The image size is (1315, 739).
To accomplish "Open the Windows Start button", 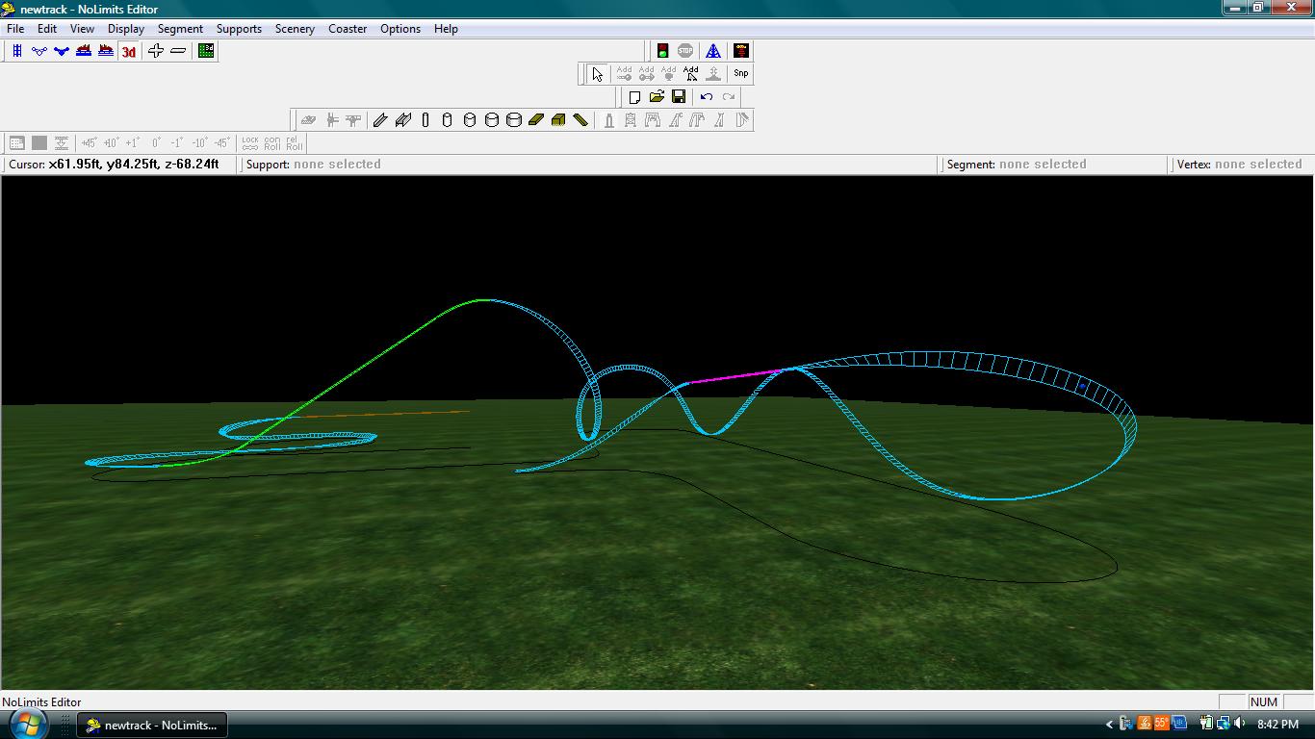I will (28, 725).
